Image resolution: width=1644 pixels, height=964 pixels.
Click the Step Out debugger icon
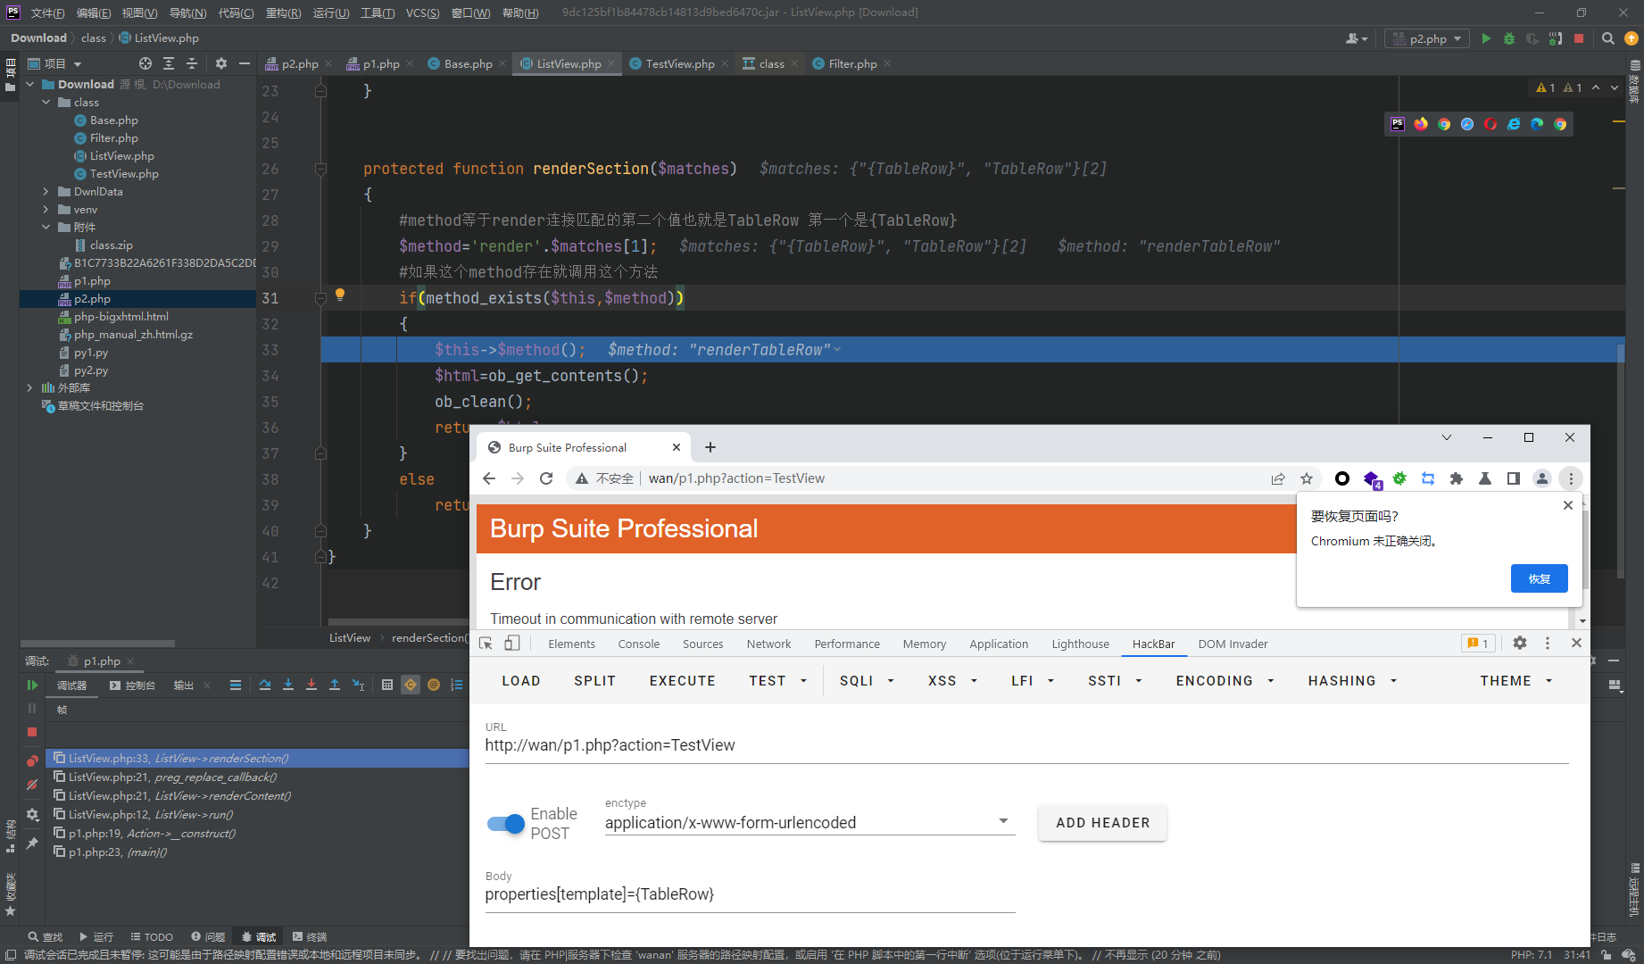pos(335,685)
